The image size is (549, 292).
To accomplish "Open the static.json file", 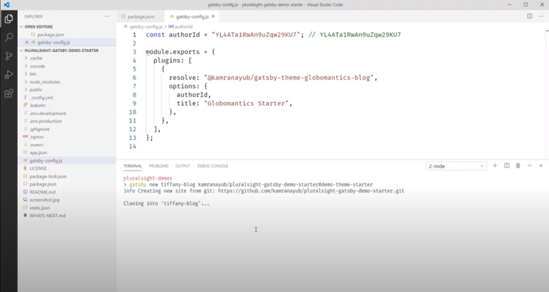I will (40, 208).
